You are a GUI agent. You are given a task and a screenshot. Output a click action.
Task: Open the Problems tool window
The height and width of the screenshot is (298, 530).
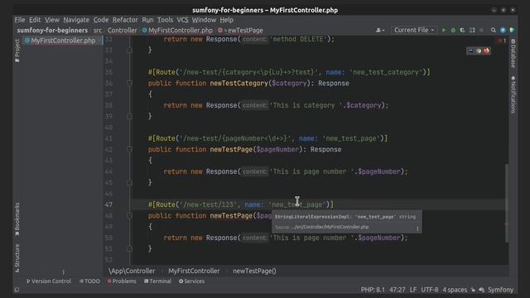pyautogui.click(x=122, y=281)
